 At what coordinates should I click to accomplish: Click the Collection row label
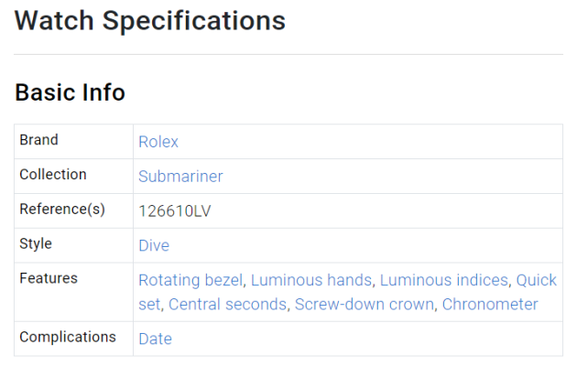coord(53,175)
